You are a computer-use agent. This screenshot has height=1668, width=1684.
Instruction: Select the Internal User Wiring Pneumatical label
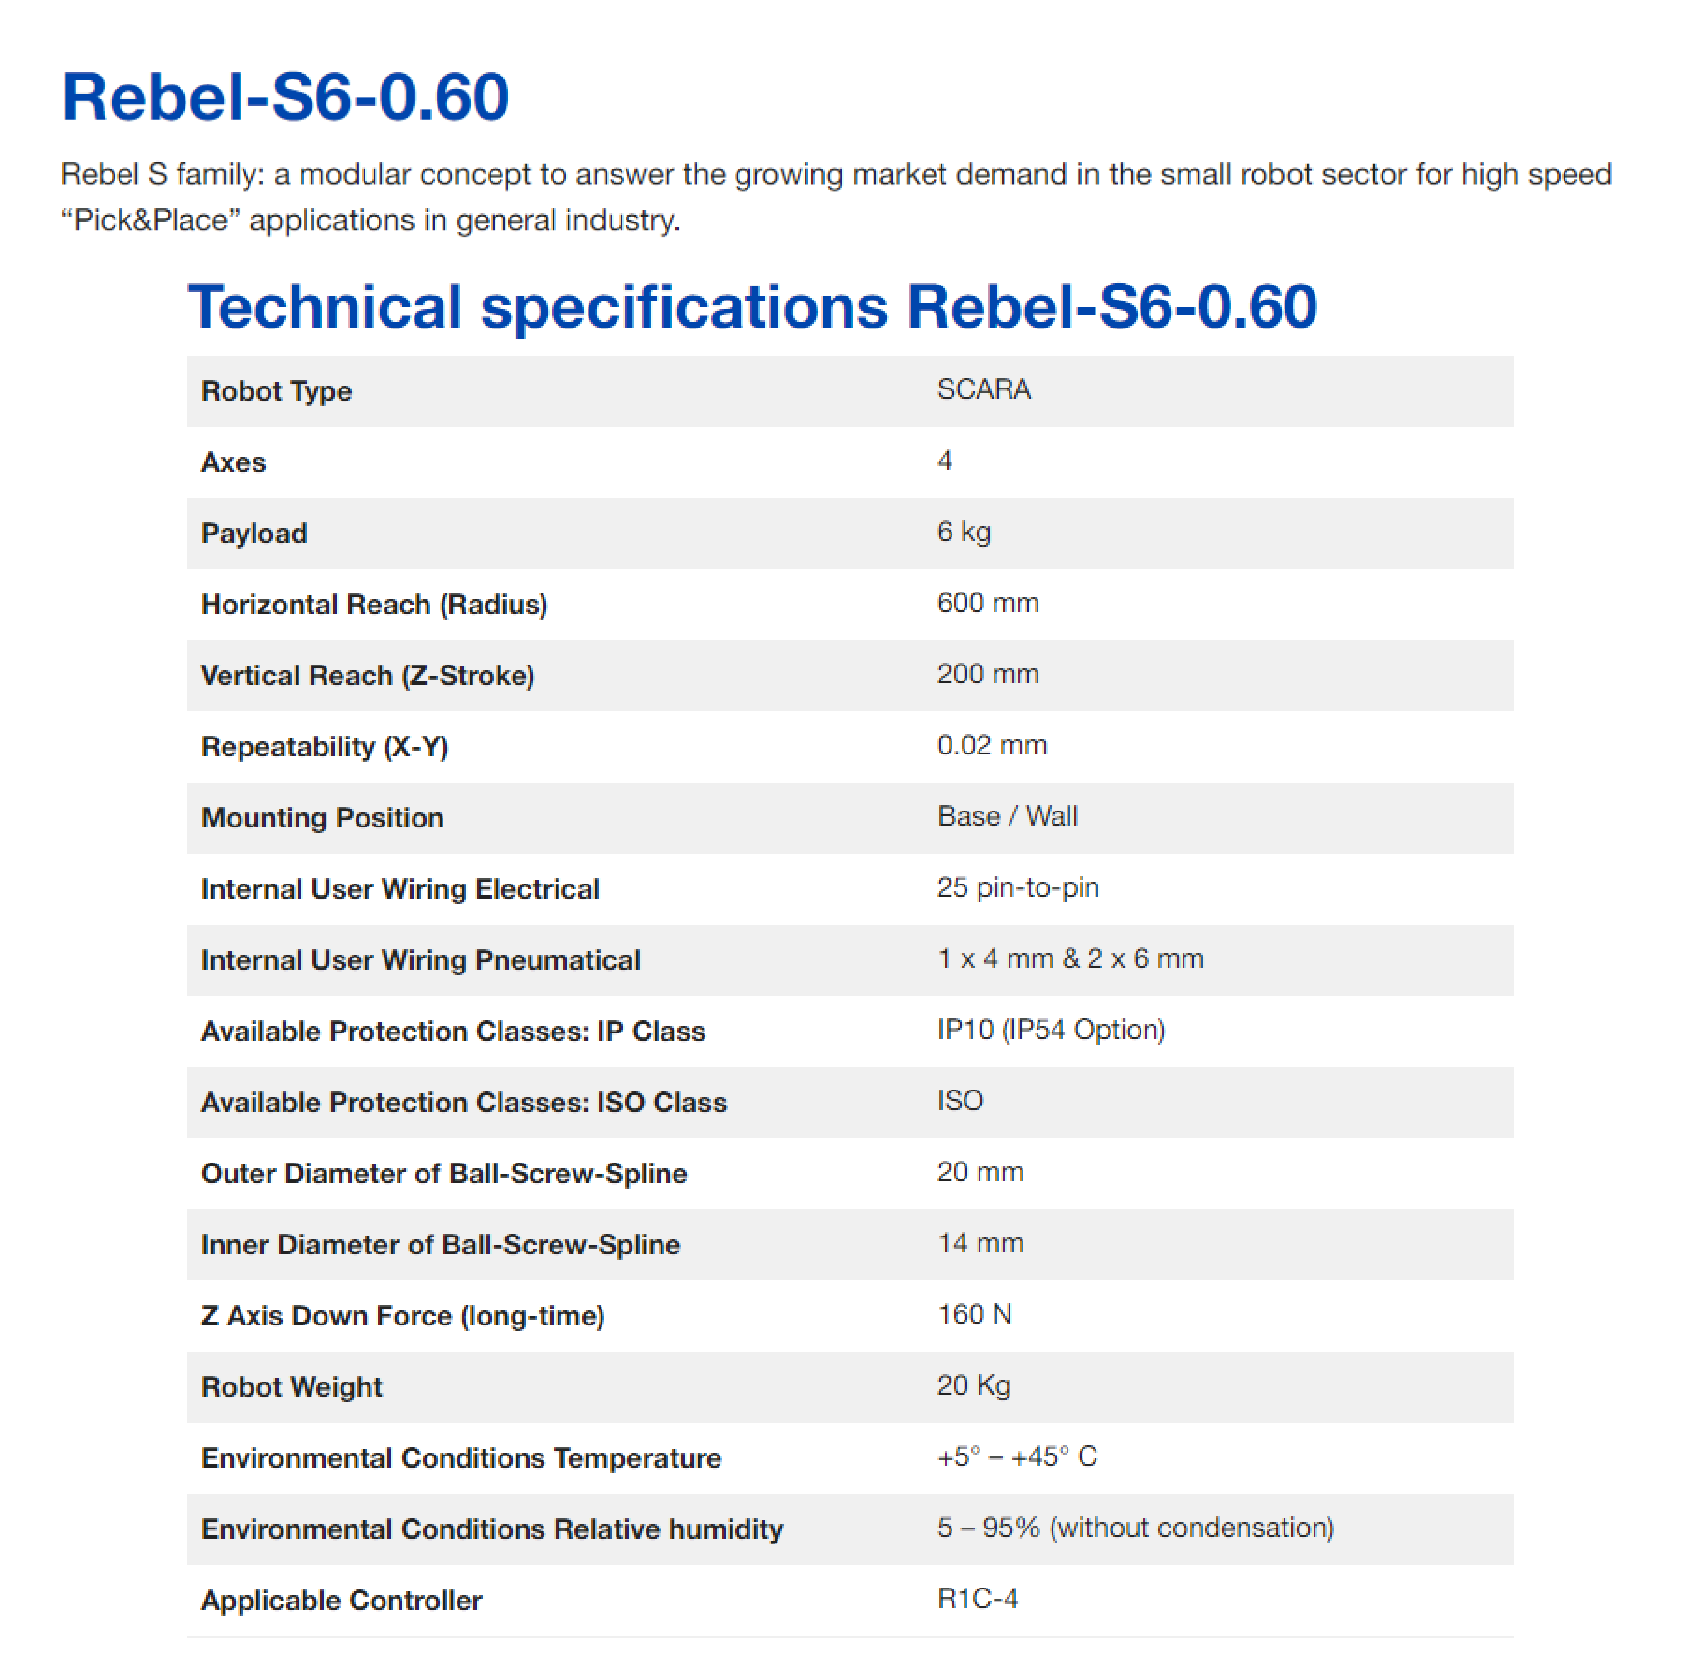[420, 960]
